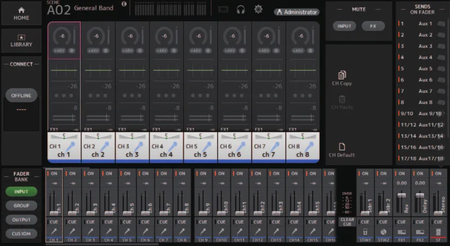Toggle Rev channel ON button
The image size is (450, 246).
coord(402,174)
